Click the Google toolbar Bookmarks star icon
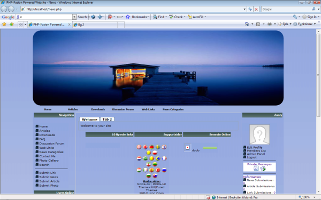 pyautogui.click(x=127, y=17)
